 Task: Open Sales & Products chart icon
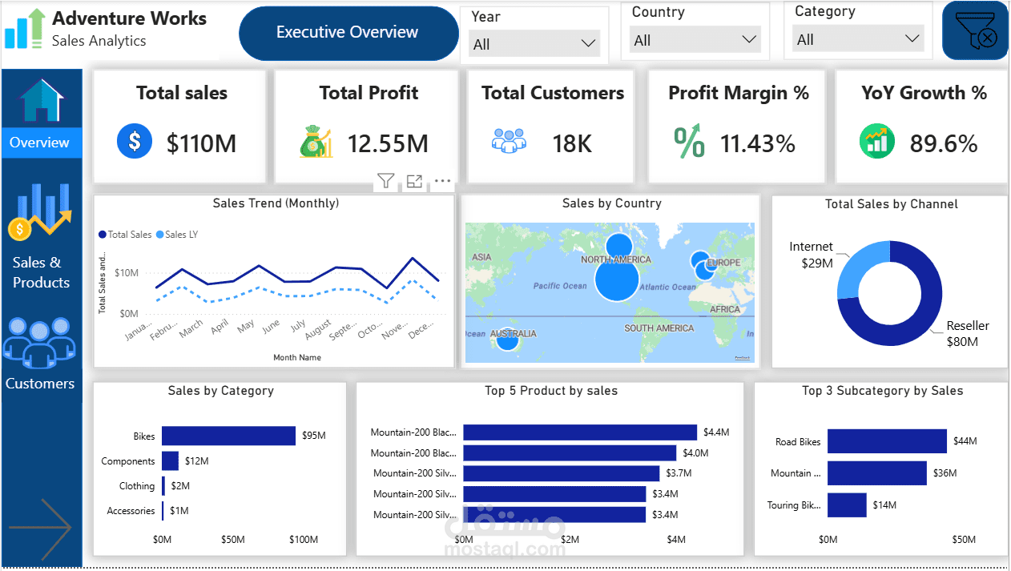[x=40, y=211]
